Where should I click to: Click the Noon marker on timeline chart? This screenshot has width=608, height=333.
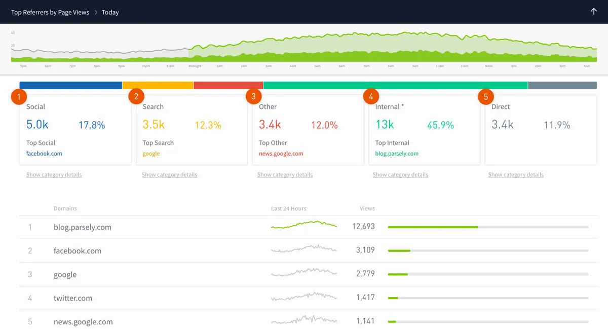(488, 66)
